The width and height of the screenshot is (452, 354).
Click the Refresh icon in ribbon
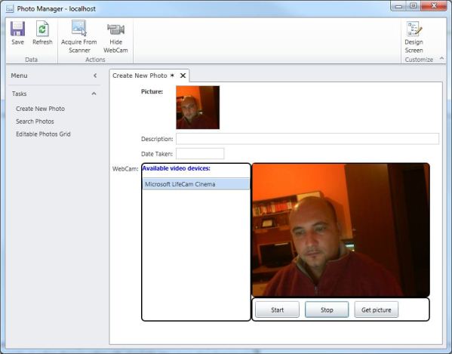pos(42,29)
